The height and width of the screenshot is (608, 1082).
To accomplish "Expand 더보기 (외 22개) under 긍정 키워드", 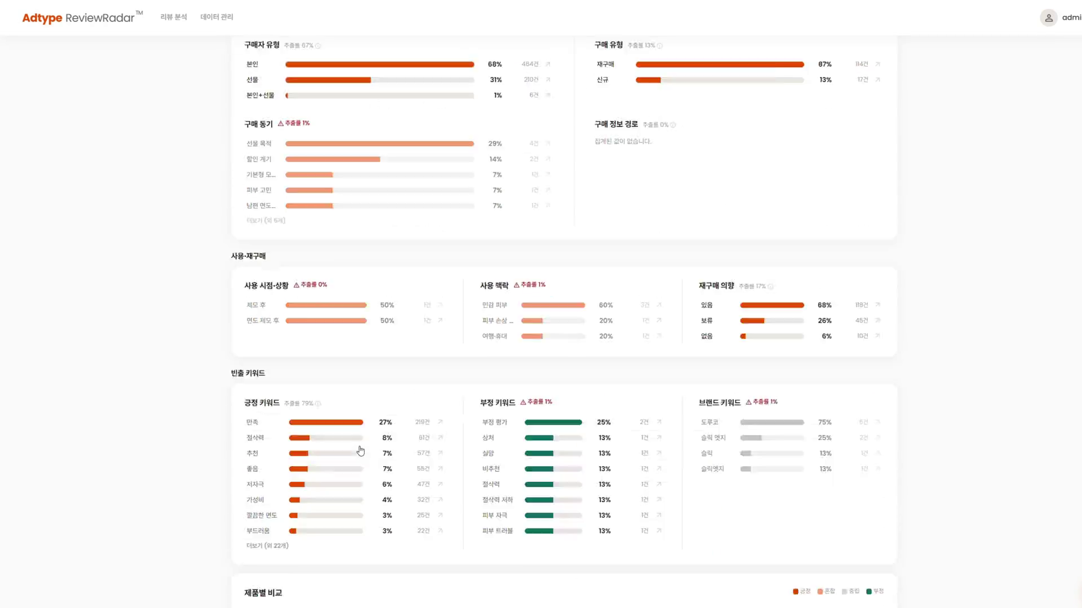I will click(267, 546).
